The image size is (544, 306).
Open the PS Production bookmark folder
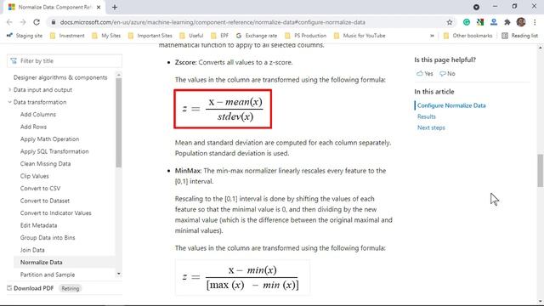[305, 36]
